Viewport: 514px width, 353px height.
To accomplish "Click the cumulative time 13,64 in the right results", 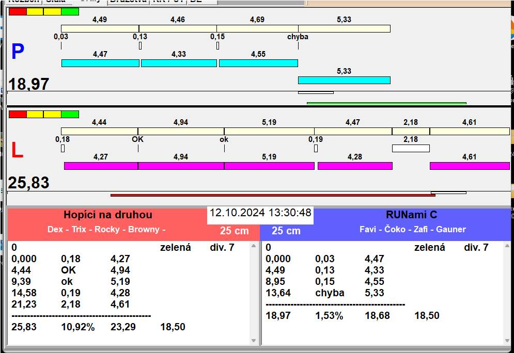I will coord(278,293).
